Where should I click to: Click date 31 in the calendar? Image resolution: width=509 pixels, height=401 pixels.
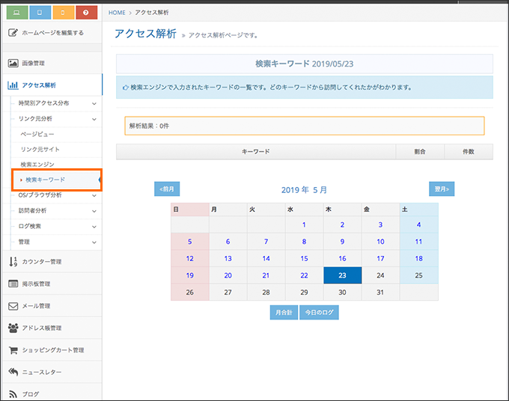(380, 292)
